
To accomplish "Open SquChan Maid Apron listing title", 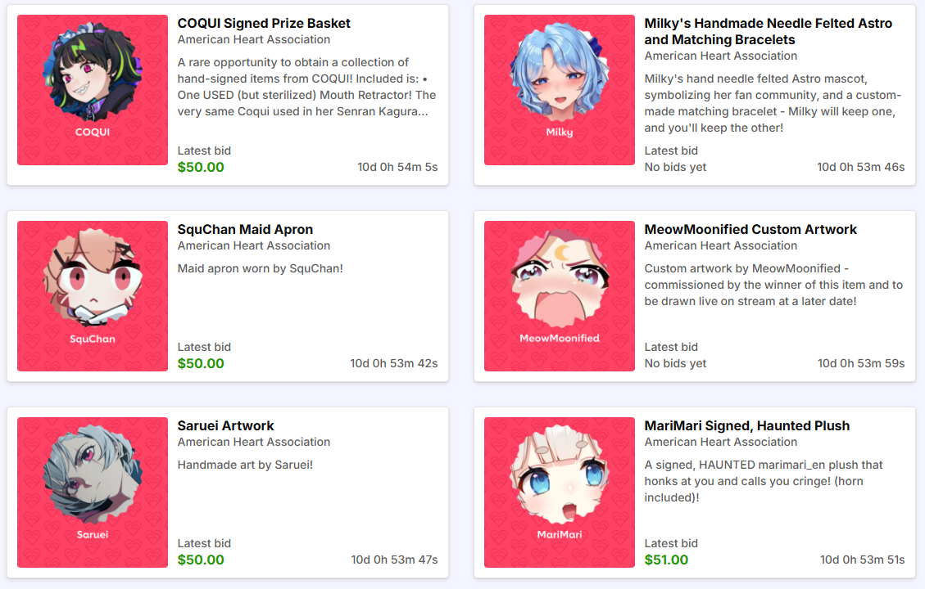I will (x=245, y=229).
